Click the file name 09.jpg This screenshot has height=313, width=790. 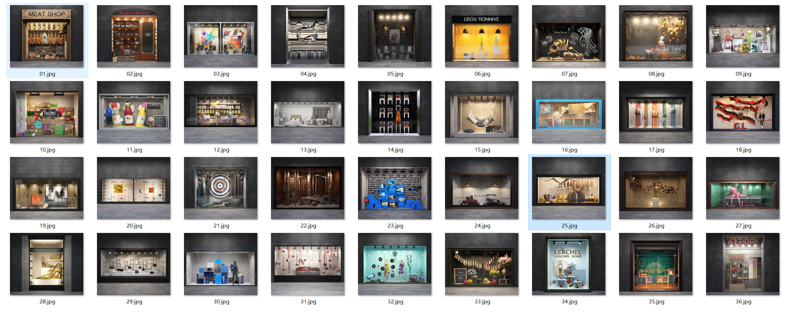pos(744,74)
